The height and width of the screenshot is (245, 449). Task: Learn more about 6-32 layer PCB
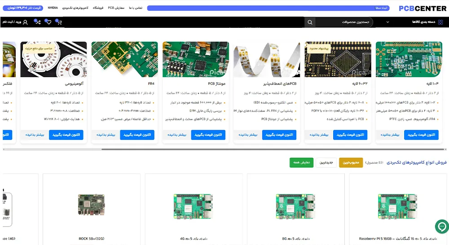[319, 135]
